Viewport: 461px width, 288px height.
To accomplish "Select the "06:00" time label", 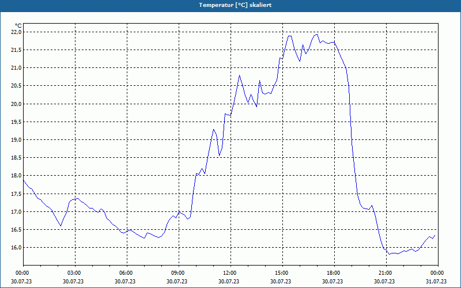I will (x=125, y=273).
